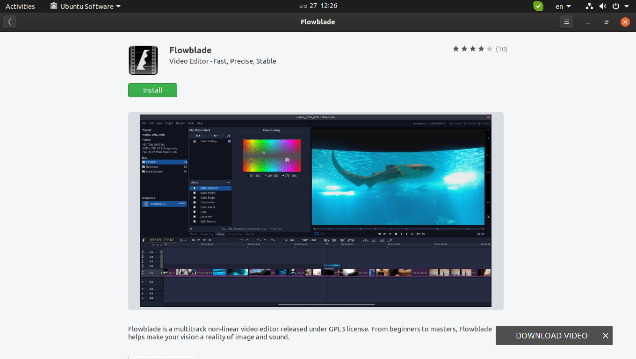Select the Alpha Gradient filter radio button
The height and width of the screenshot is (359, 636).
195,188
